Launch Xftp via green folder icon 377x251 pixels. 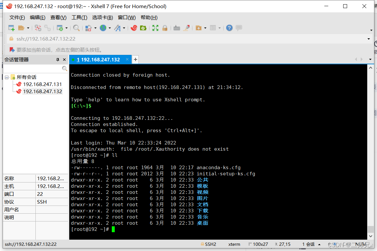point(143,28)
